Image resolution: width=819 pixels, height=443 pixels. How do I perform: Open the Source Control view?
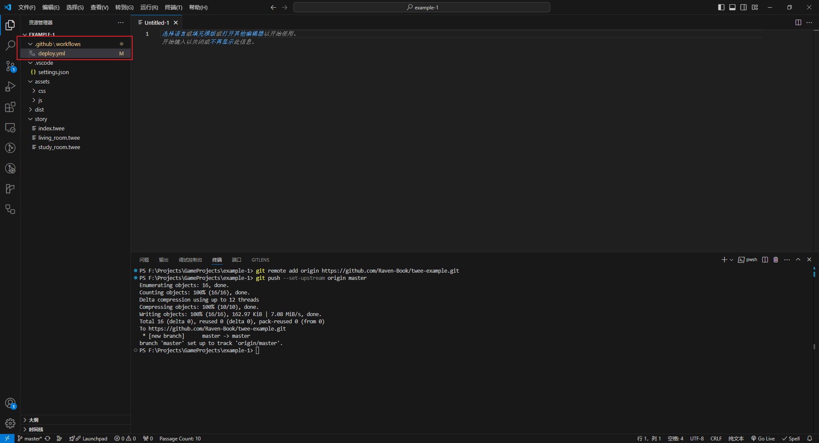10,66
